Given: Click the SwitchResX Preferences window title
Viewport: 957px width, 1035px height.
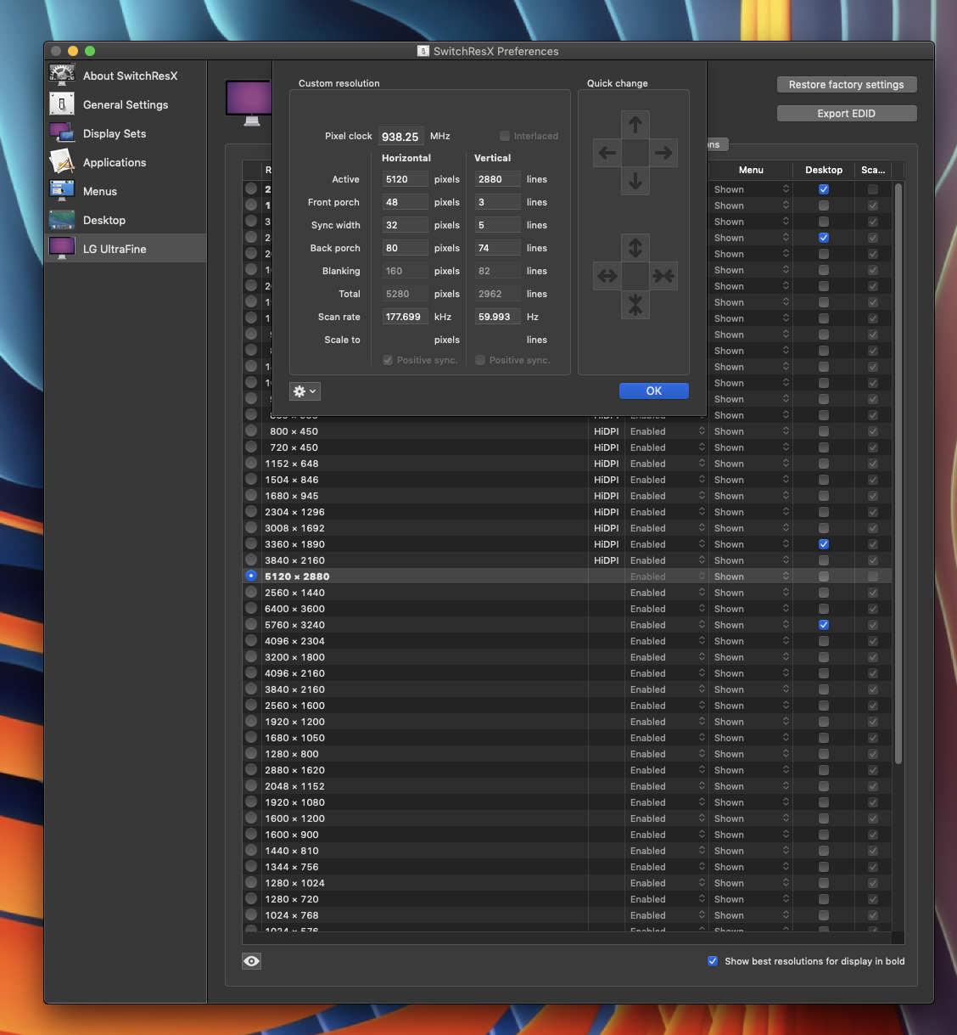Looking at the screenshot, I should click(x=495, y=51).
